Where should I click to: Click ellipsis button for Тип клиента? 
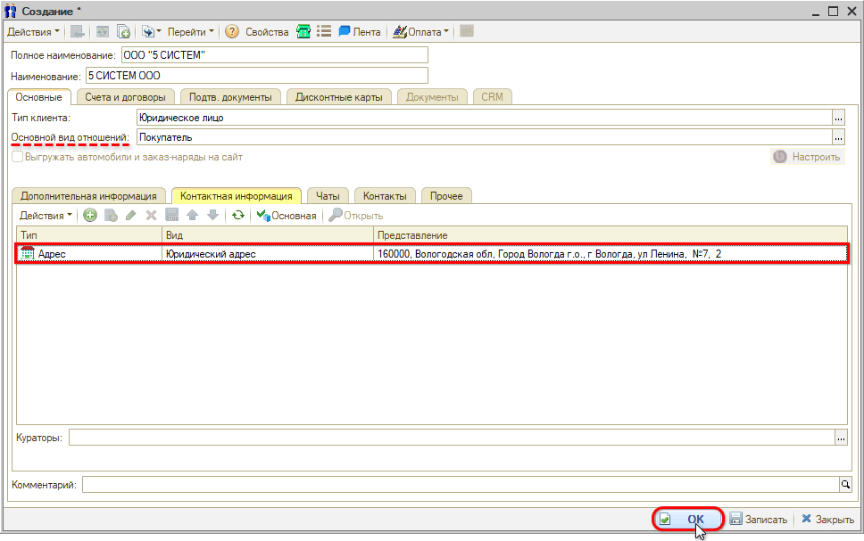838,117
